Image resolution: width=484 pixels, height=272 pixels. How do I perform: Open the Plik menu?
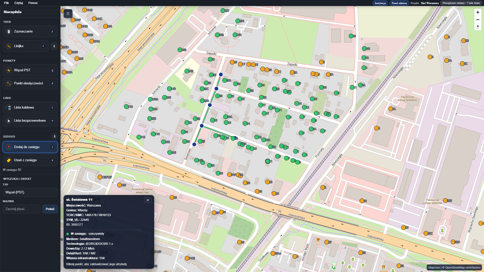click(7, 3)
